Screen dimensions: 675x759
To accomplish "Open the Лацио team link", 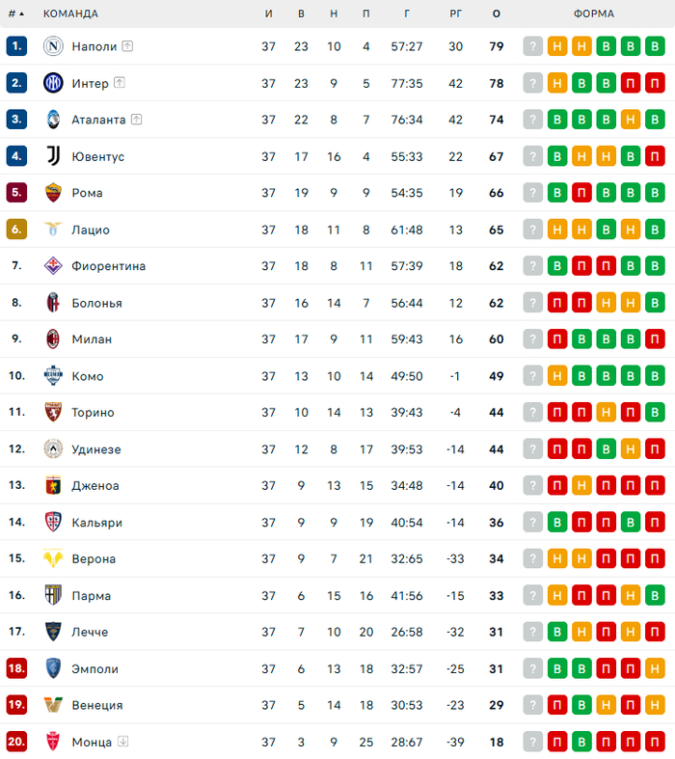I will coord(91,230).
